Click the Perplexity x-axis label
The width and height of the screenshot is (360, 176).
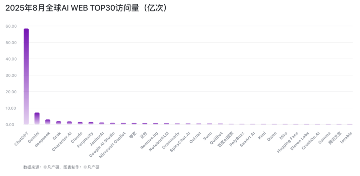[86, 140]
